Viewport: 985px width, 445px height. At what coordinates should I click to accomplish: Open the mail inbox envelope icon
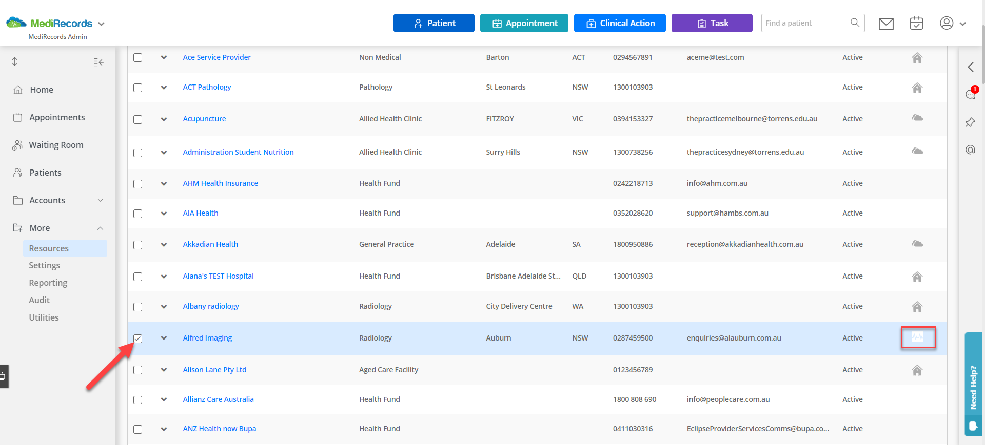pyautogui.click(x=886, y=24)
